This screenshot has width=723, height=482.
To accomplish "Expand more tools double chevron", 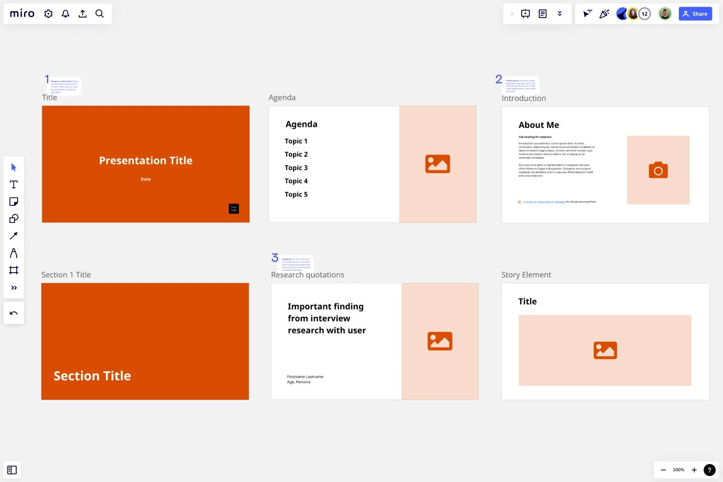I will point(14,288).
